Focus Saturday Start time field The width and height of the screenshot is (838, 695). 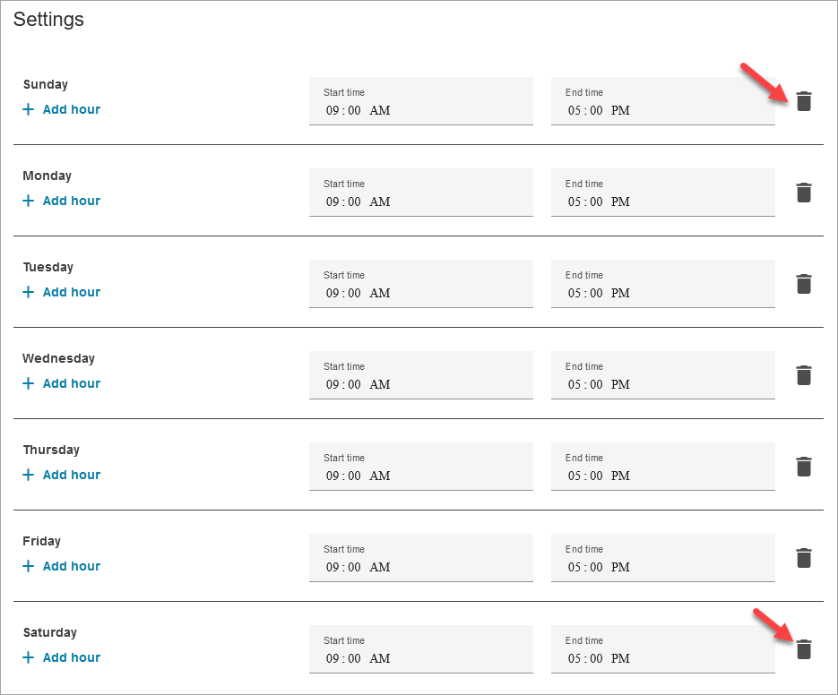pyautogui.click(x=421, y=649)
